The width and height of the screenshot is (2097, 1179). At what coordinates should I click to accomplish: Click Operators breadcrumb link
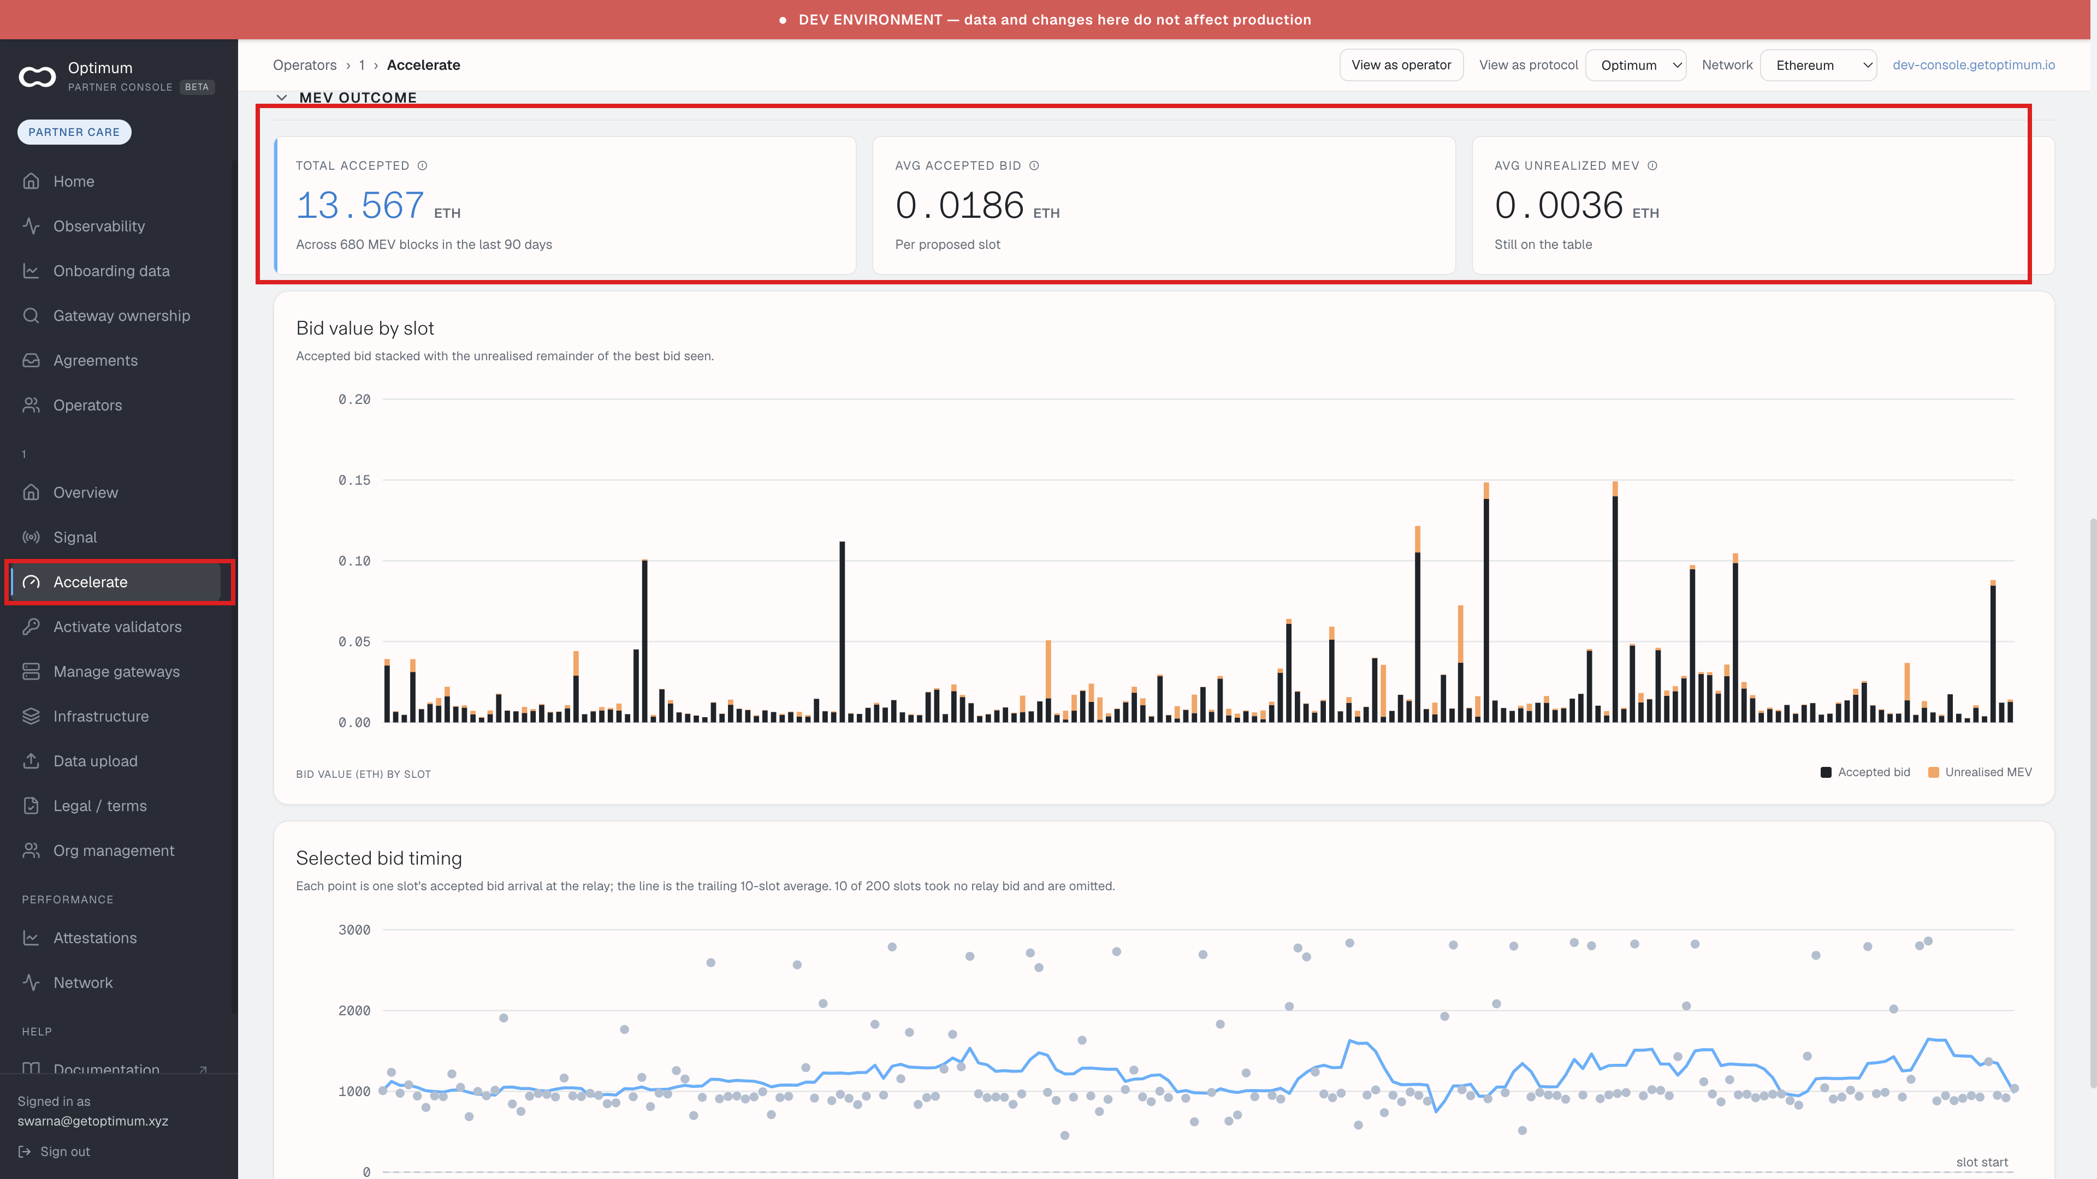click(x=305, y=65)
